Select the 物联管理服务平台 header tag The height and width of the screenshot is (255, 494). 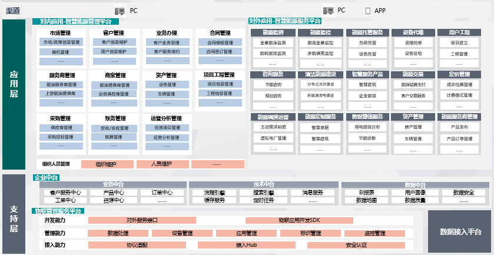coord(58,211)
